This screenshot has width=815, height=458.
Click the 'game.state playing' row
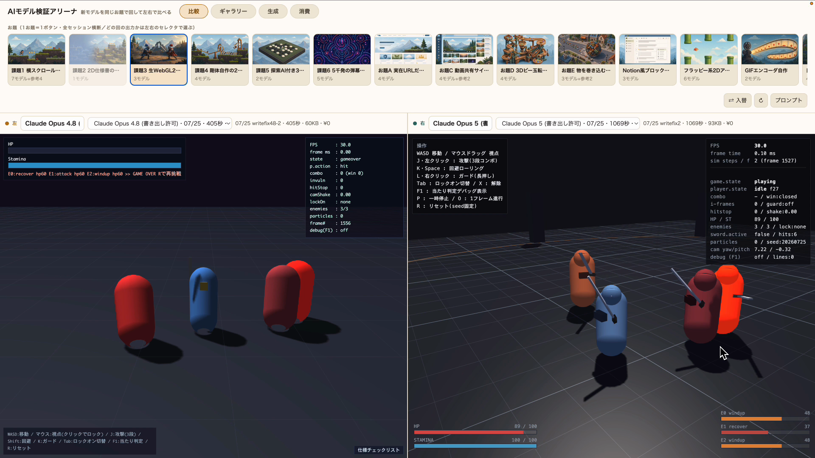point(743,182)
